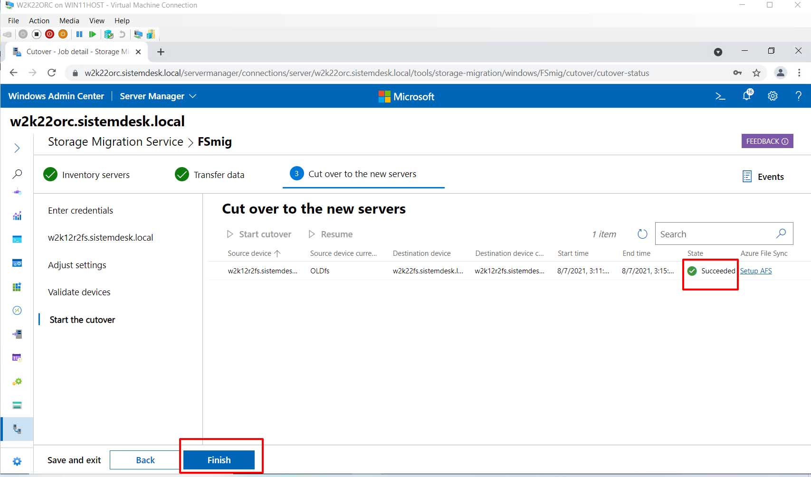Open the Help menu

coord(122,21)
